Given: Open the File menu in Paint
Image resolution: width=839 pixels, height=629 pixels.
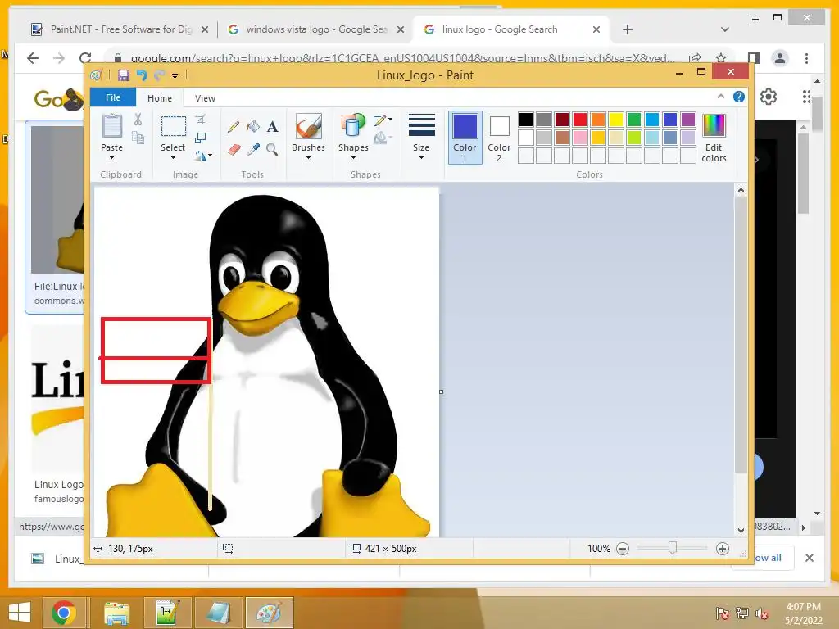Looking at the screenshot, I should click(x=113, y=97).
